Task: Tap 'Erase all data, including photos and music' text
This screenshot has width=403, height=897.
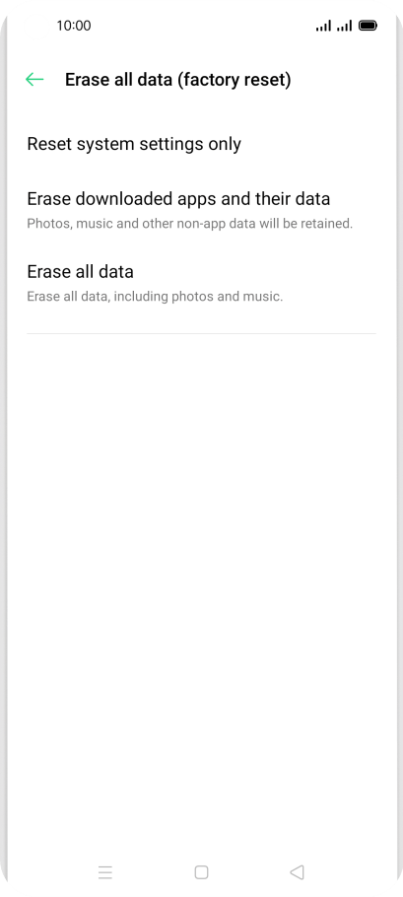Action: [x=155, y=297]
